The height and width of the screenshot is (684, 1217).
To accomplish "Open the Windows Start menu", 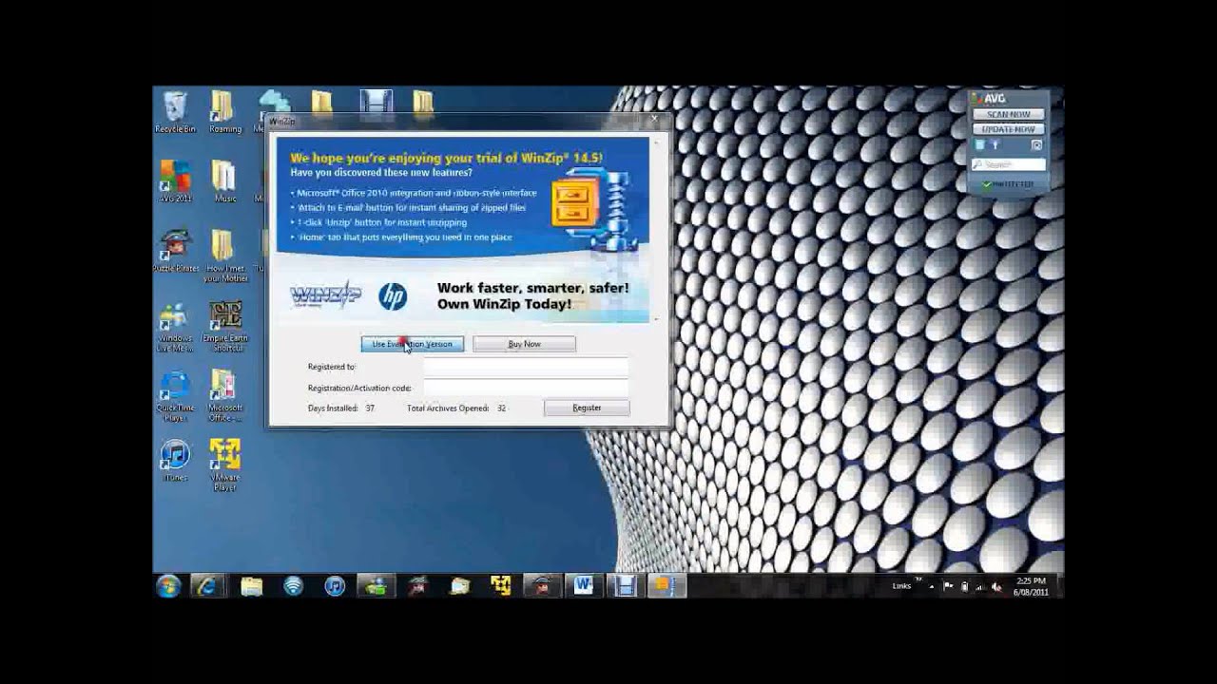I will (x=168, y=586).
